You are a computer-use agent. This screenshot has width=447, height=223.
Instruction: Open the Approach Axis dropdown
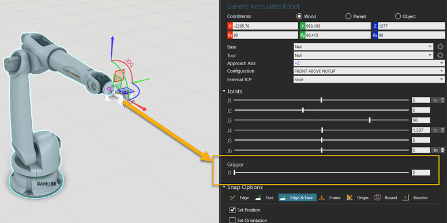pos(369,63)
